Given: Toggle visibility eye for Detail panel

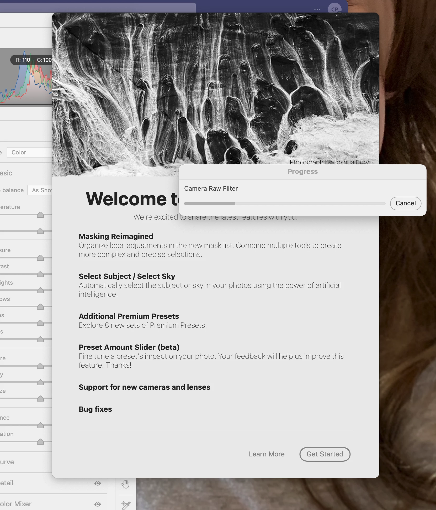Looking at the screenshot, I should (x=98, y=483).
